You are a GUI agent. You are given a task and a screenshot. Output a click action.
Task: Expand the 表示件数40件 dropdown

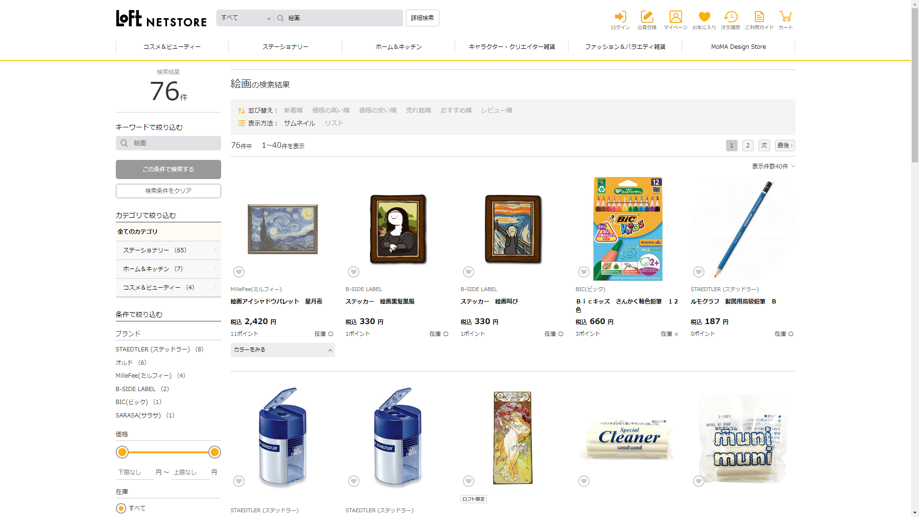(773, 166)
